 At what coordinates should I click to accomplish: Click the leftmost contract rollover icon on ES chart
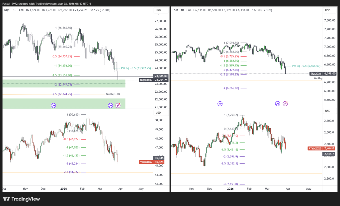[x=220, y=104]
